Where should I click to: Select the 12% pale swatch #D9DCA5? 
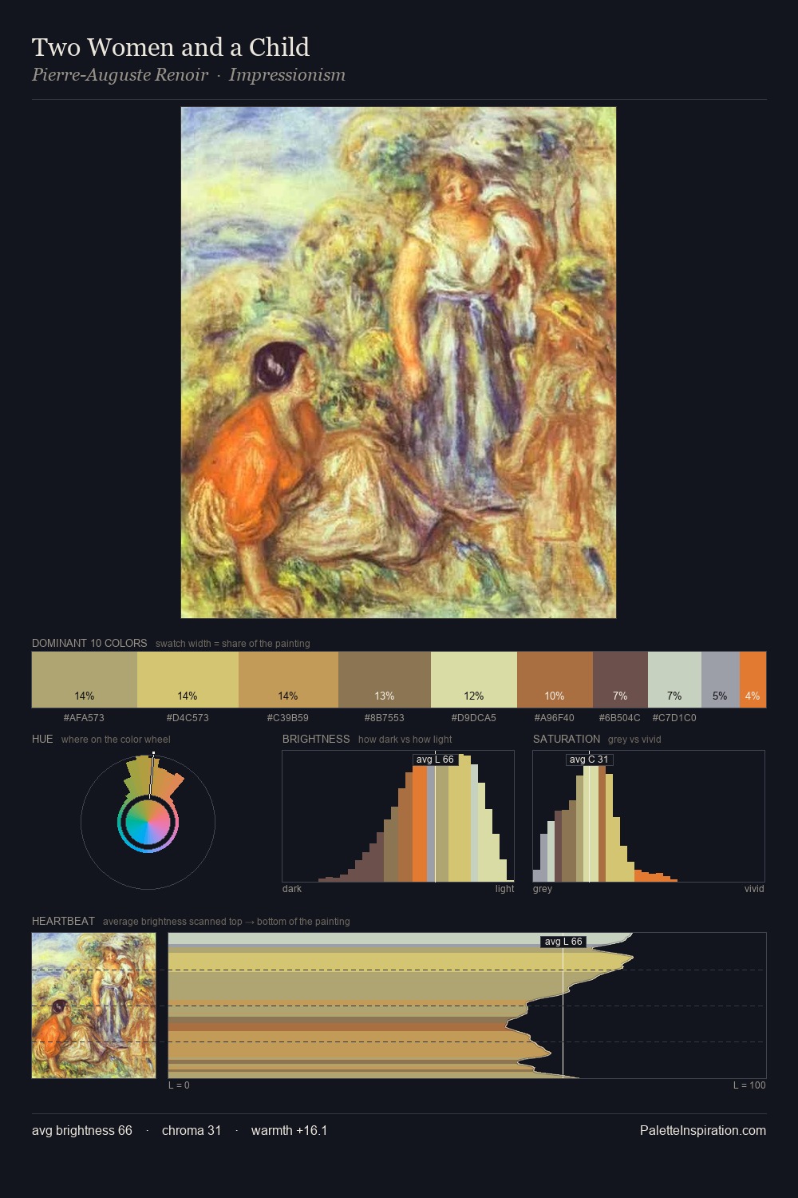coord(474,680)
